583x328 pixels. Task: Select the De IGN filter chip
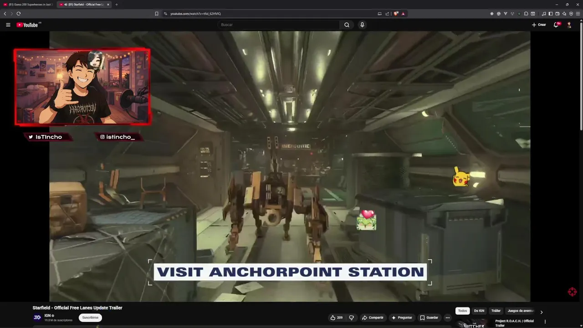479,311
